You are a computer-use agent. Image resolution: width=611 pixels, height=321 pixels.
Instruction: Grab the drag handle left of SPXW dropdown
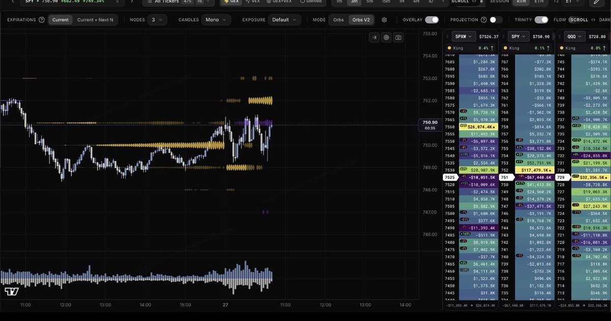point(446,37)
